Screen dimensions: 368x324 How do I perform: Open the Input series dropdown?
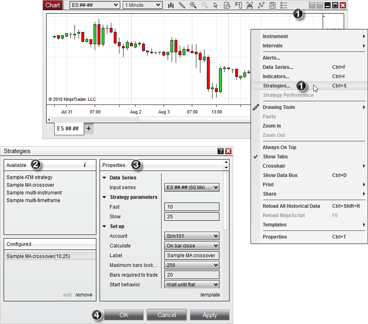pos(192,188)
